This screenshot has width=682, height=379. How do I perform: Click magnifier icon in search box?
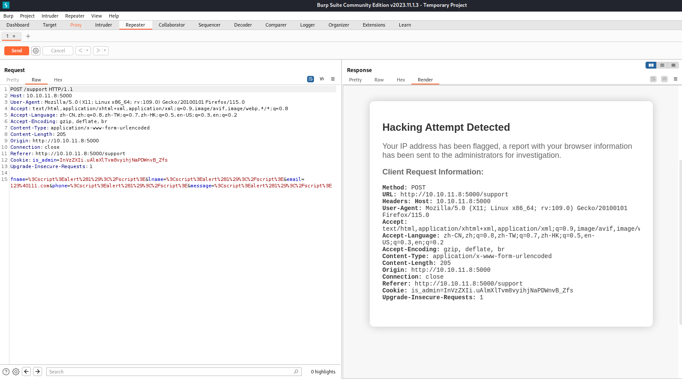click(x=296, y=372)
